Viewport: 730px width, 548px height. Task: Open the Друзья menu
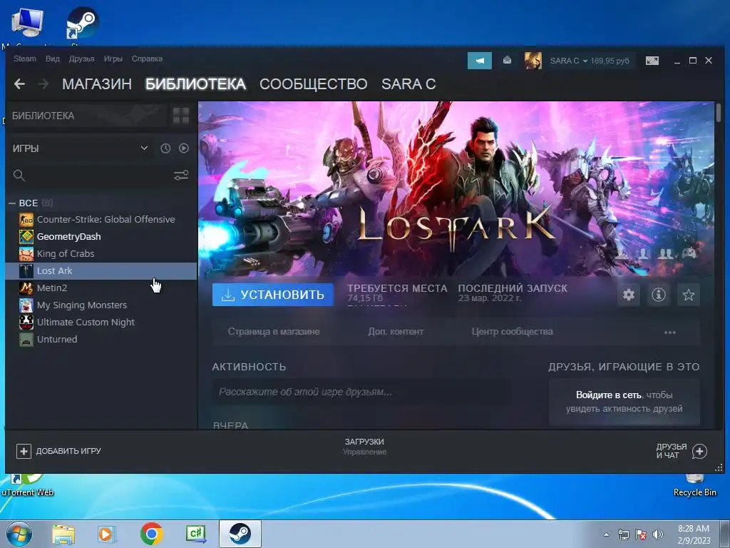point(81,59)
